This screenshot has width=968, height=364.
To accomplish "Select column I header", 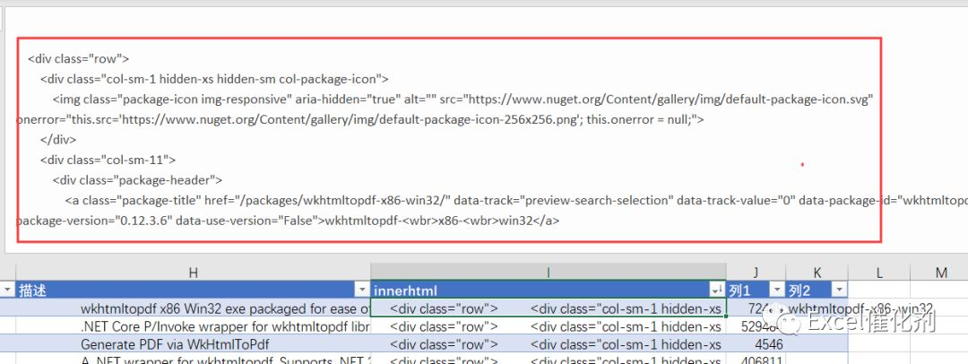I will click(x=549, y=273).
